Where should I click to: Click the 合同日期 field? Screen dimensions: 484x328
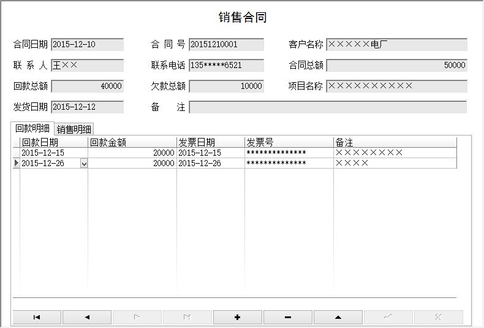[x=88, y=45]
